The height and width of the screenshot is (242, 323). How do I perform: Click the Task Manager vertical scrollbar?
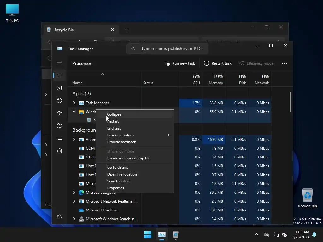(290, 102)
